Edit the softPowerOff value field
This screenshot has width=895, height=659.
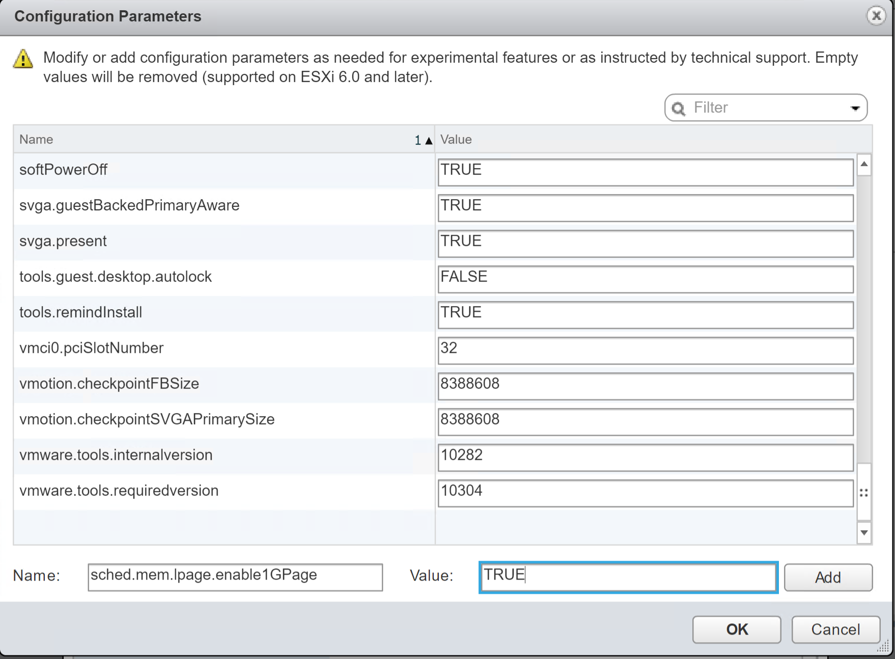coord(645,172)
